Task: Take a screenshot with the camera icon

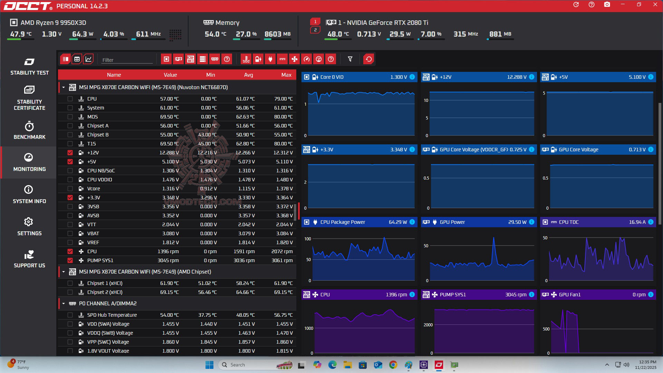Action: click(x=607, y=5)
